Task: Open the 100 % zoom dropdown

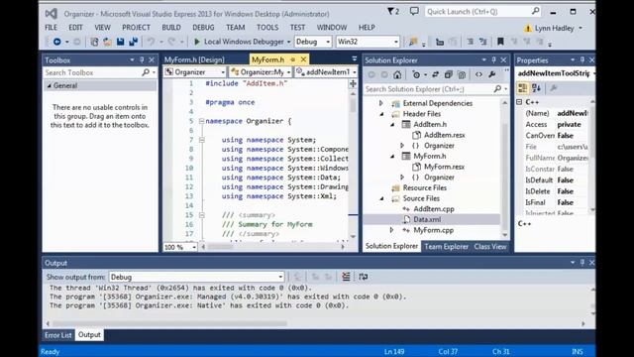Action: pos(180,247)
